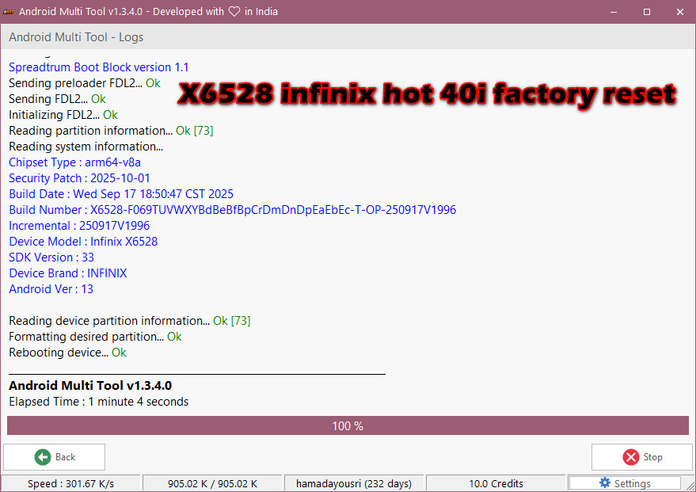Image resolution: width=696 pixels, height=492 pixels.
Task: Maximize the Android Multi Tool window
Action: click(x=647, y=12)
